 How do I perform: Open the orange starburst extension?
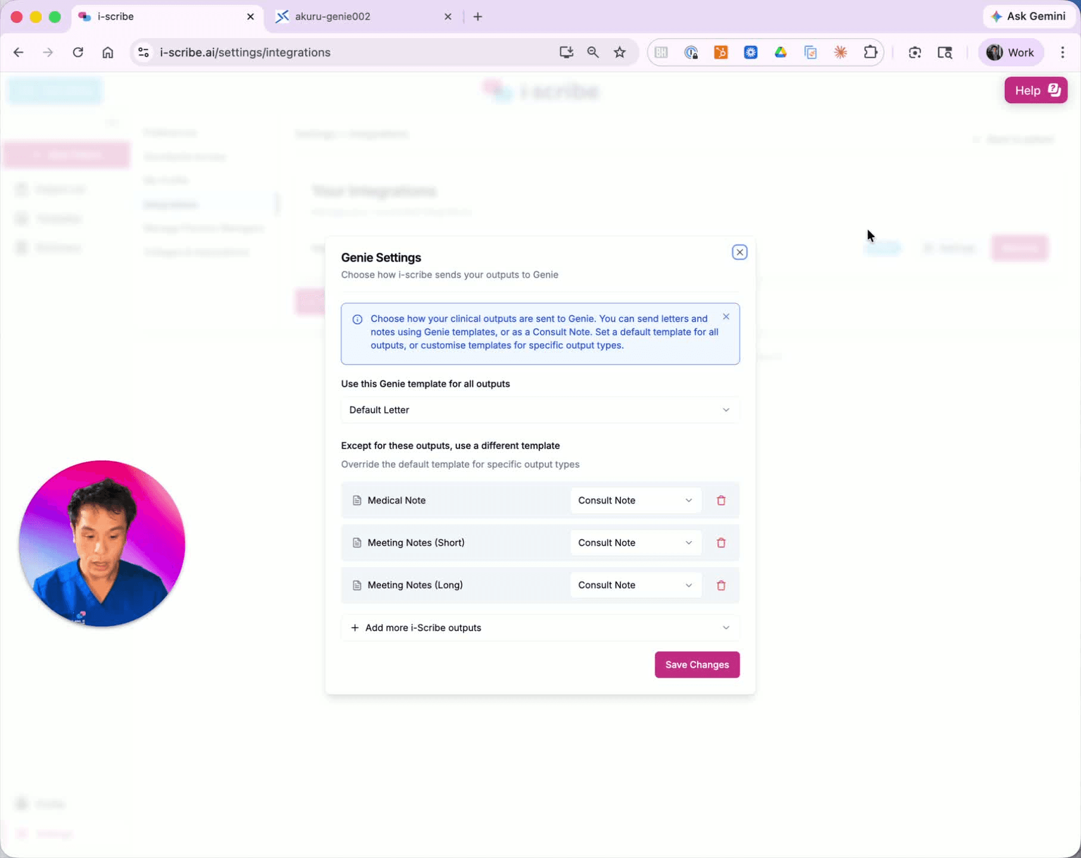[x=841, y=52]
